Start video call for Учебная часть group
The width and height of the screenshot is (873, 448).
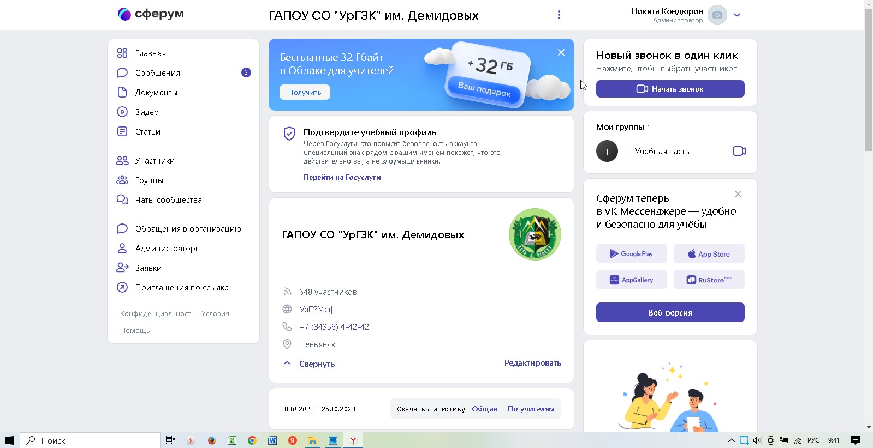pyautogui.click(x=739, y=151)
